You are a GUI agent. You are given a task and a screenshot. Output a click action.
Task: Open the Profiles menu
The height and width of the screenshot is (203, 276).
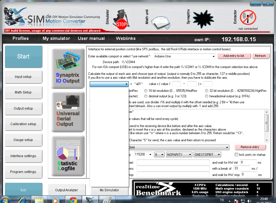click(21, 39)
